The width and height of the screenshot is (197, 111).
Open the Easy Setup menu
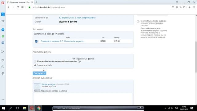point(194,7)
